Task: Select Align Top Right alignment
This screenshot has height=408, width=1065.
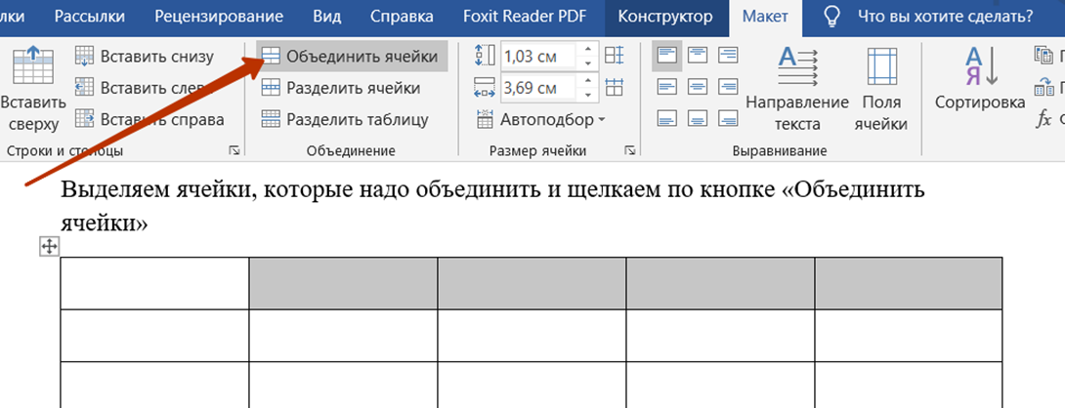Action: coord(728,56)
